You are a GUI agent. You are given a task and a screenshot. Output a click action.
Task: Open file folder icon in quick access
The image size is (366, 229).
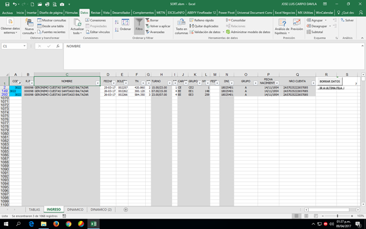pyautogui.click(x=40, y=4)
